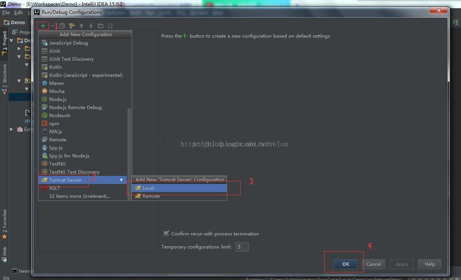Click the Apply button
Image resolution: width=461 pixels, height=280 pixels.
[402, 264]
